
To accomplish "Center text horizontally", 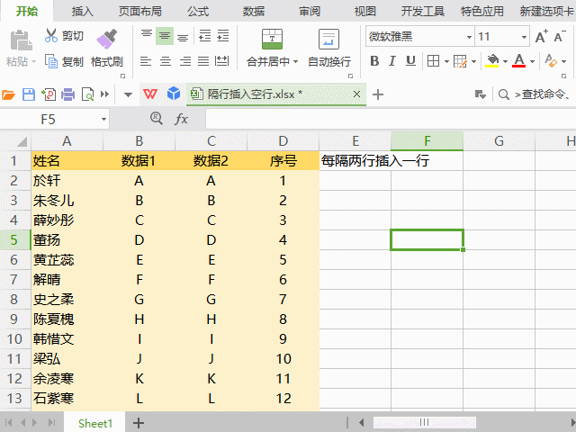I will [166, 61].
